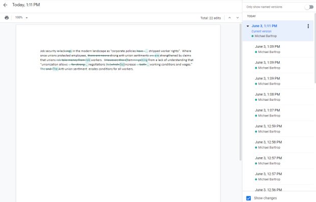Open the 100% zoom dropdown
The height and width of the screenshot is (202, 316).
point(21,17)
